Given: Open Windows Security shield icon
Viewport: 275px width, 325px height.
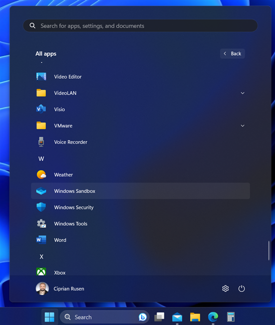Looking at the screenshot, I should coord(41,207).
